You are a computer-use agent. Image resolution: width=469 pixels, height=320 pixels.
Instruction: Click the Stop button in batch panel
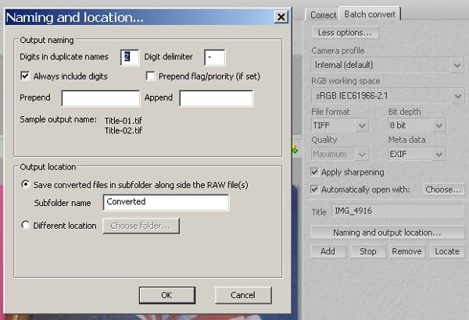(x=367, y=251)
